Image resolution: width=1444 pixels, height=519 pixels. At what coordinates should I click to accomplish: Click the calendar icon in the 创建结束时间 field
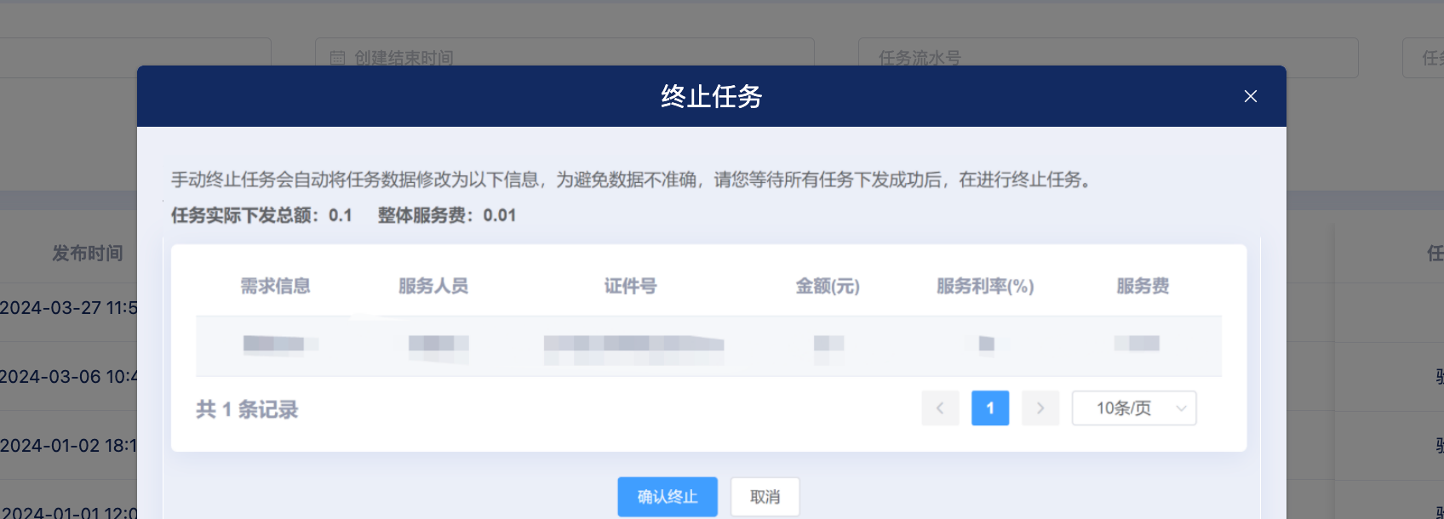point(337,58)
